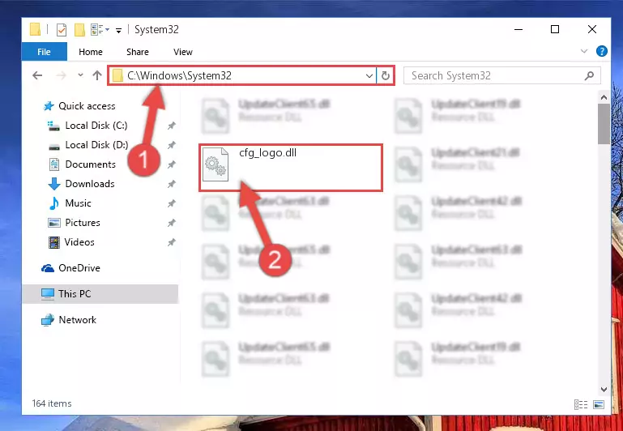Open Local Disk (C:) in sidebar

[x=96, y=126]
